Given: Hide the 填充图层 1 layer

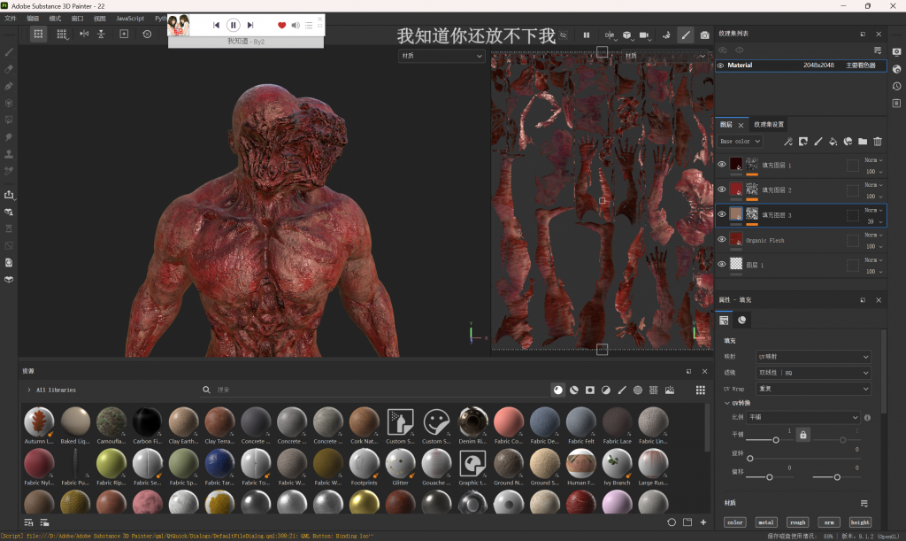Looking at the screenshot, I should 722,165.
